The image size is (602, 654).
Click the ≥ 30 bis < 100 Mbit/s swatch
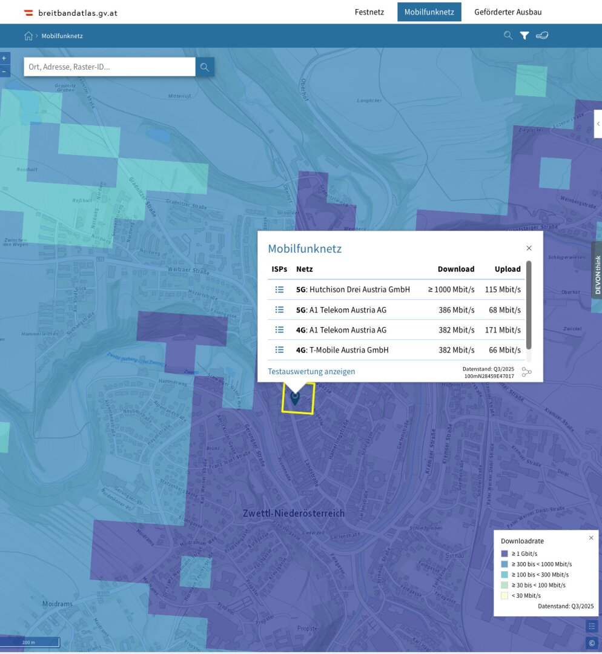504,585
